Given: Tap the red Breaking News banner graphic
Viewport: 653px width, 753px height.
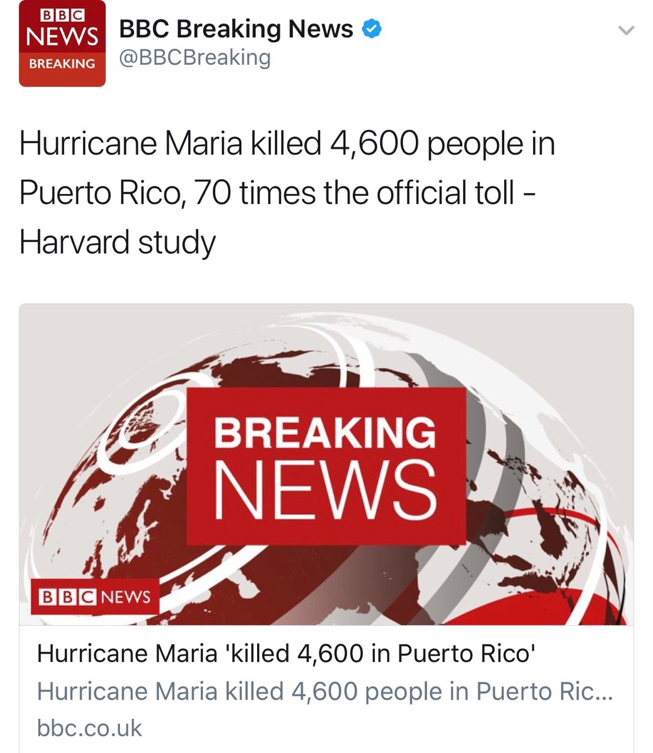Looking at the screenshot, I should click(326, 466).
